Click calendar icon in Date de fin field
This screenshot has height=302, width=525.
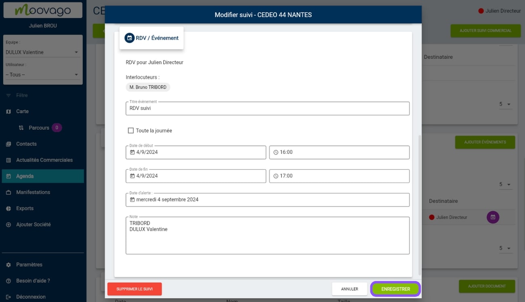(132, 176)
